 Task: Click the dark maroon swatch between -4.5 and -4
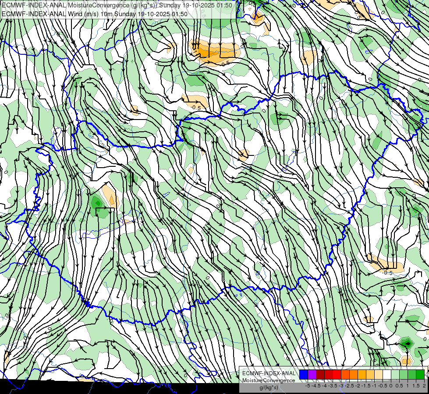pyautogui.click(x=320, y=374)
